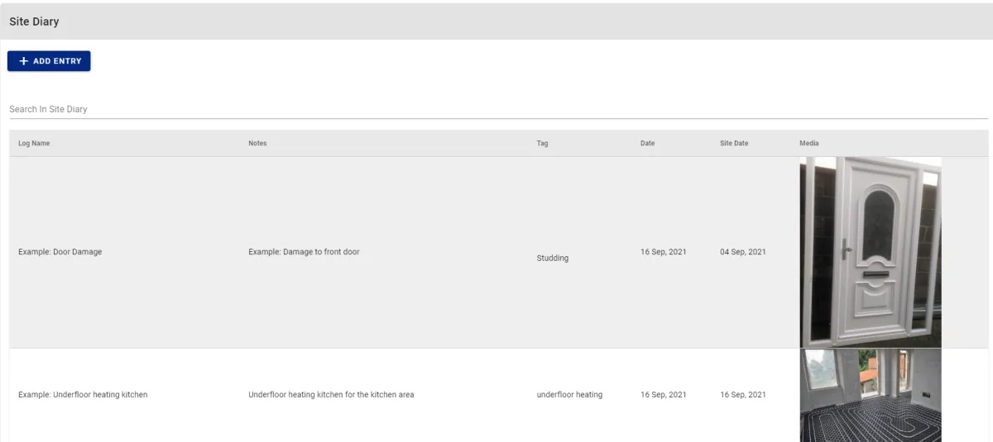The height and width of the screenshot is (442, 993).
Task: Sort by the Date column header
Action: coord(647,143)
